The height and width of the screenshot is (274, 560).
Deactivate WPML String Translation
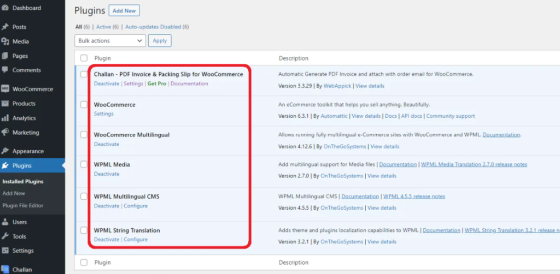point(107,240)
